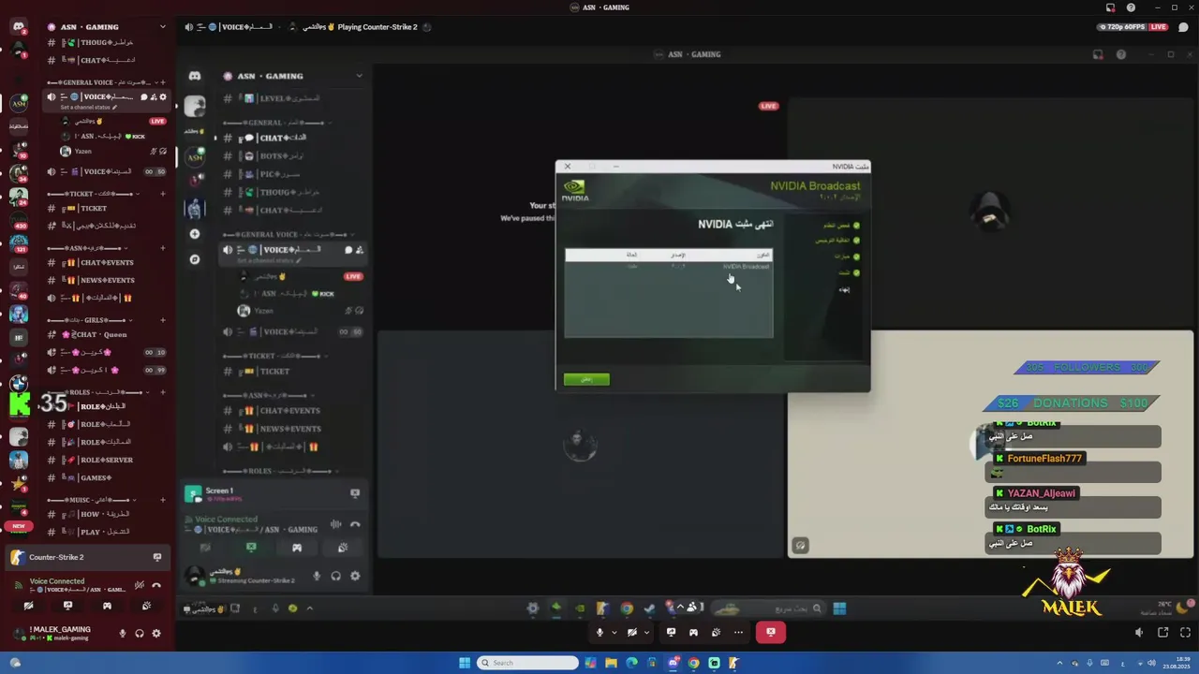Open VOICE العام channel settings gear
This screenshot has width=1199, height=674.
pyautogui.click(x=163, y=96)
